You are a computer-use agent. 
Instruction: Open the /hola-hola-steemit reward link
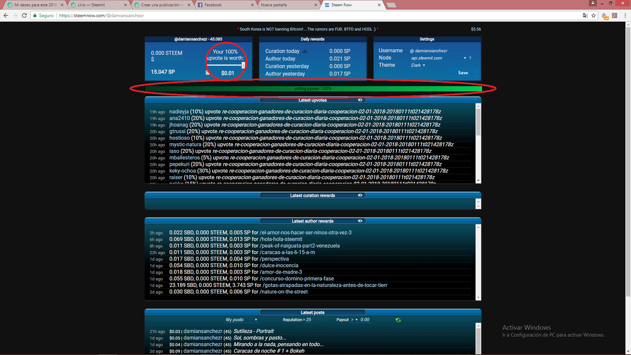pyautogui.click(x=281, y=239)
